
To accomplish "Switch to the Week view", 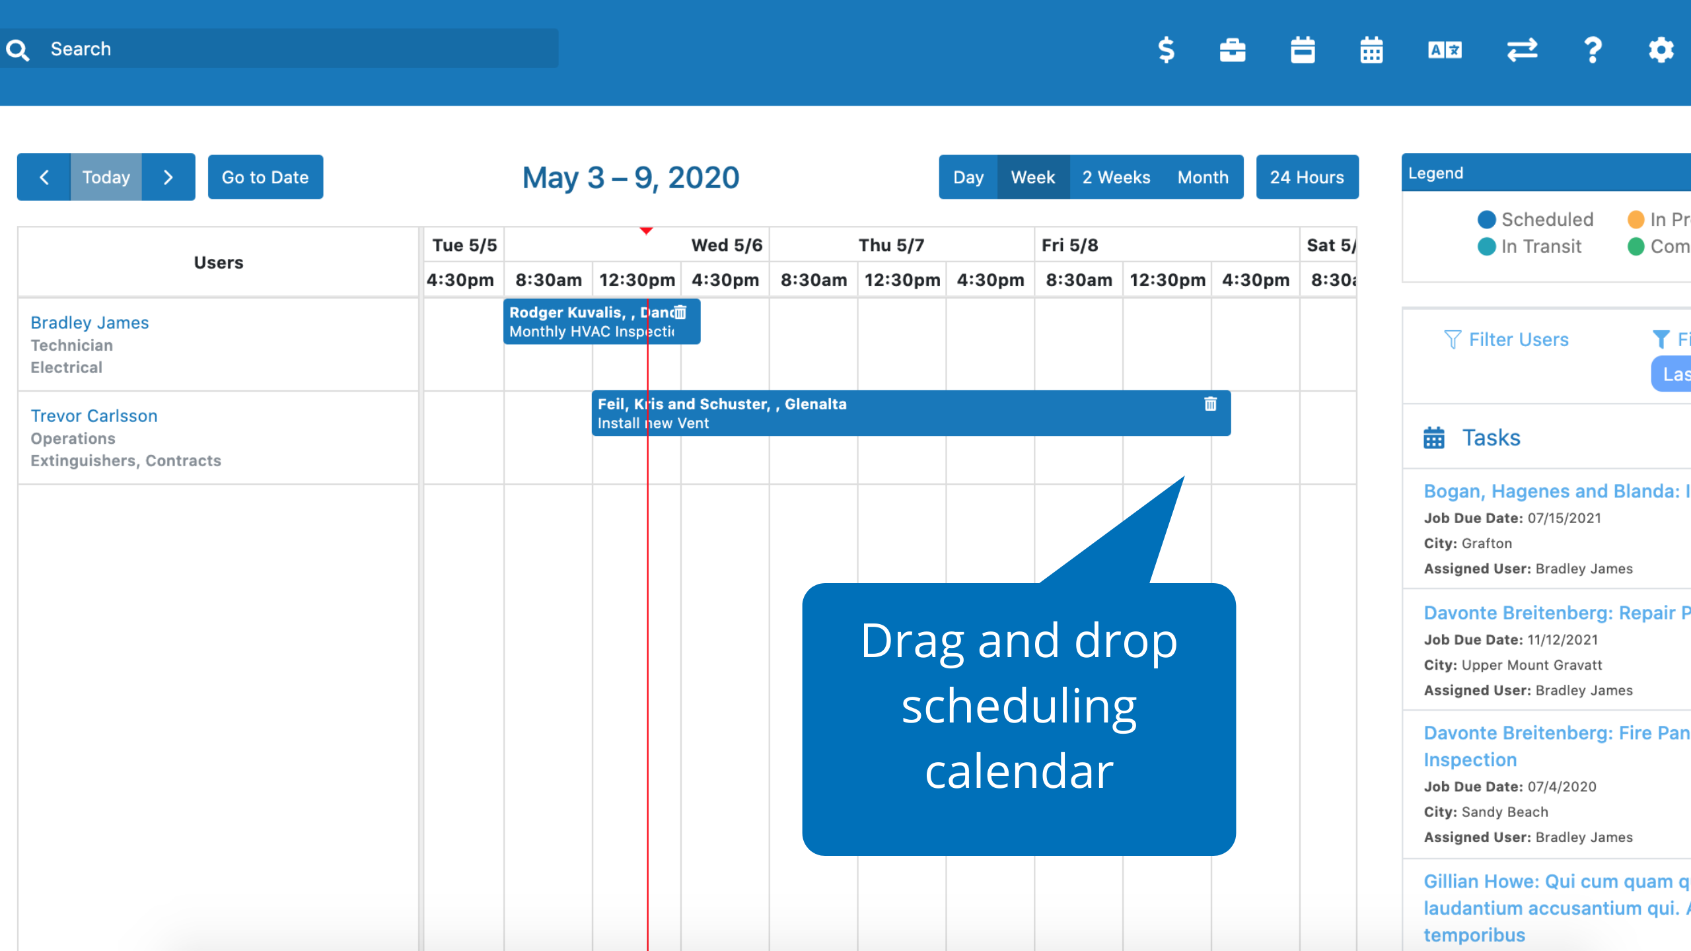I will pos(1033,177).
